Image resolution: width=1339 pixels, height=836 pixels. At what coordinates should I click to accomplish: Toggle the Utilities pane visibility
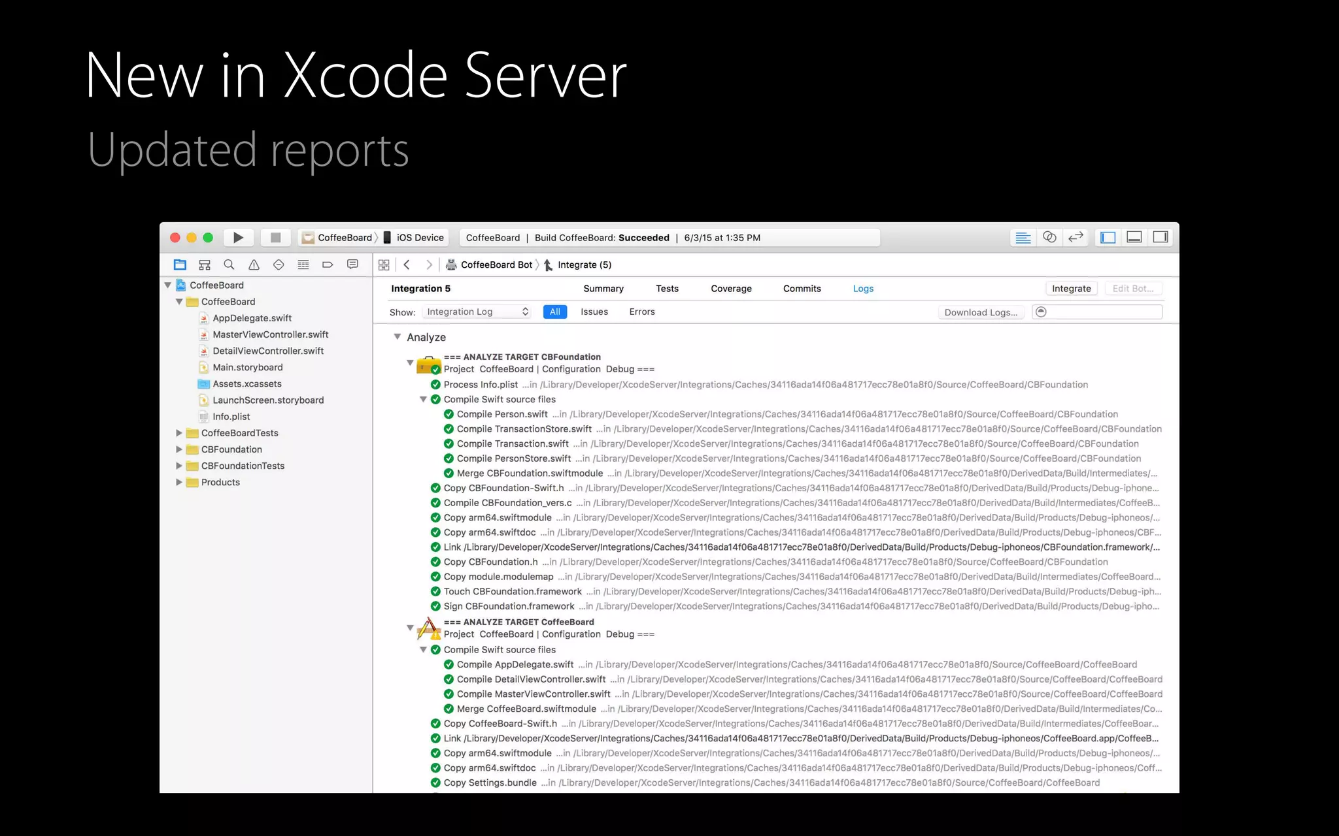(1161, 238)
